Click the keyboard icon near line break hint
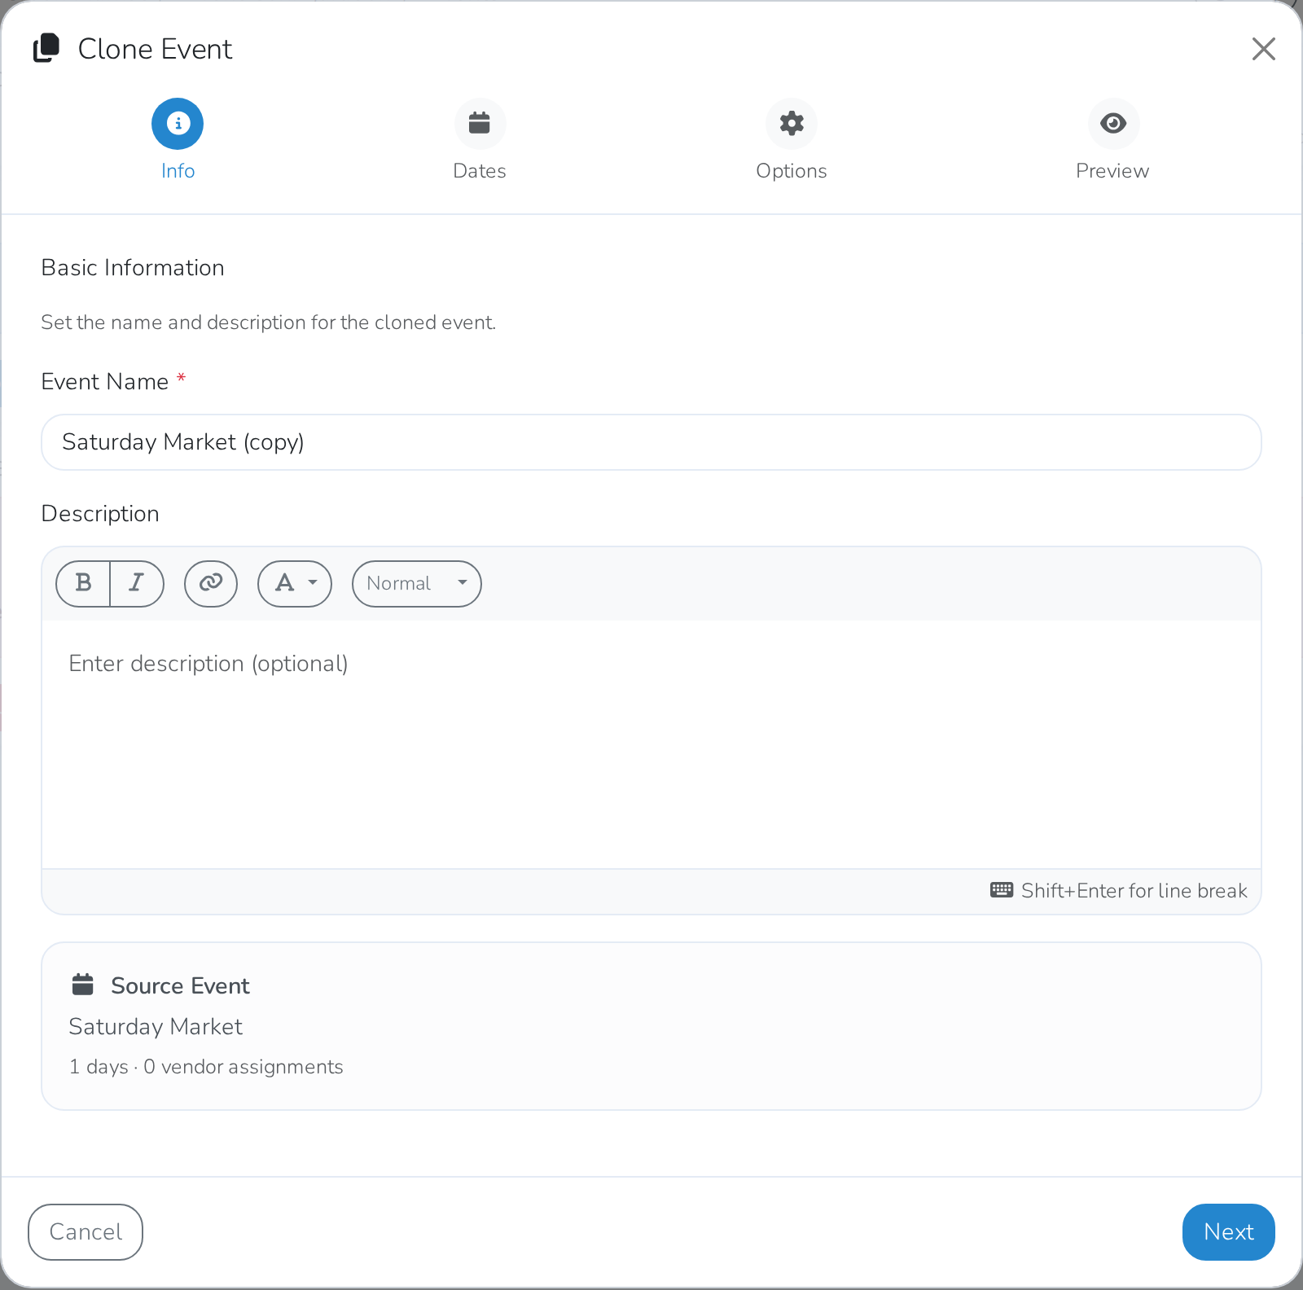The width and height of the screenshot is (1303, 1290). [x=1002, y=890]
